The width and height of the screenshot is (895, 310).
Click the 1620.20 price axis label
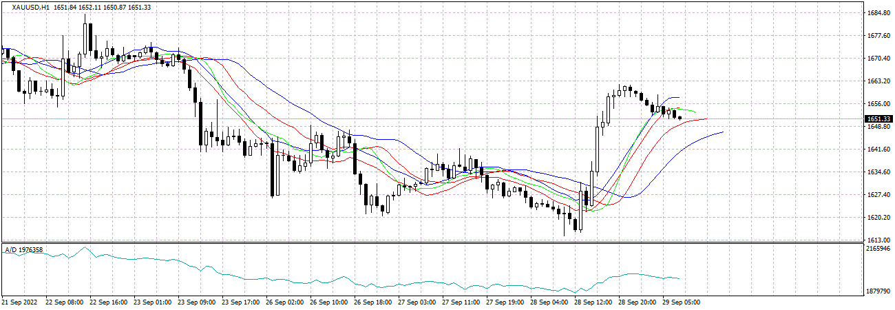click(x=878, y=218)
